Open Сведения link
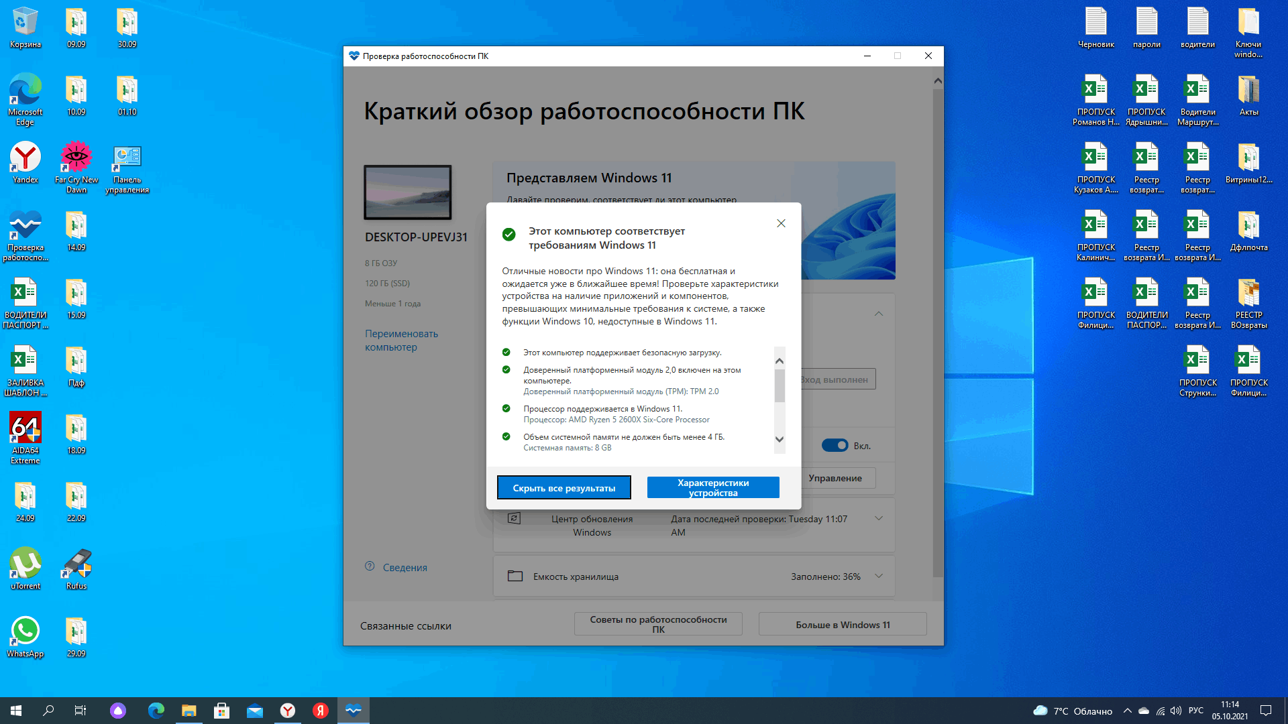The image size is (1288, 724). pos(405,567)
